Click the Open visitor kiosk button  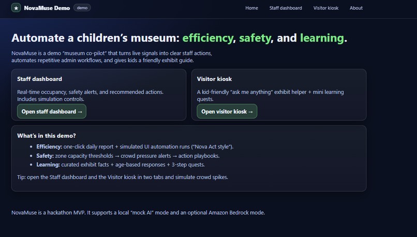pos(227,111)
